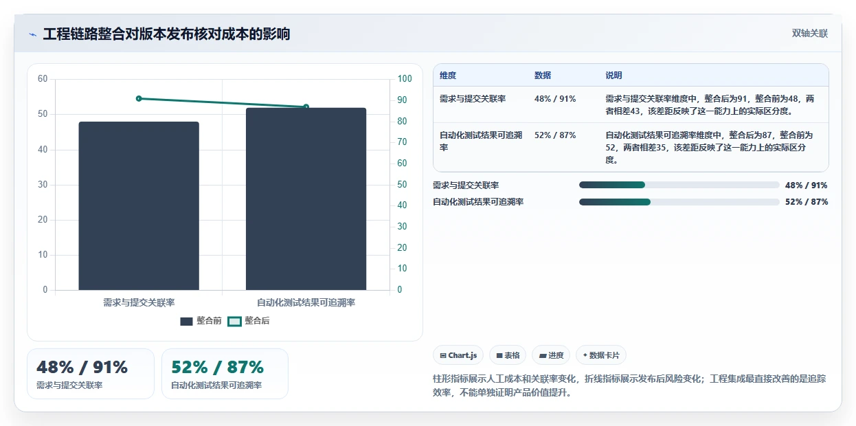
Task: Click the line point above 需求与提交关联率 bar
Action: click(139, 98)
